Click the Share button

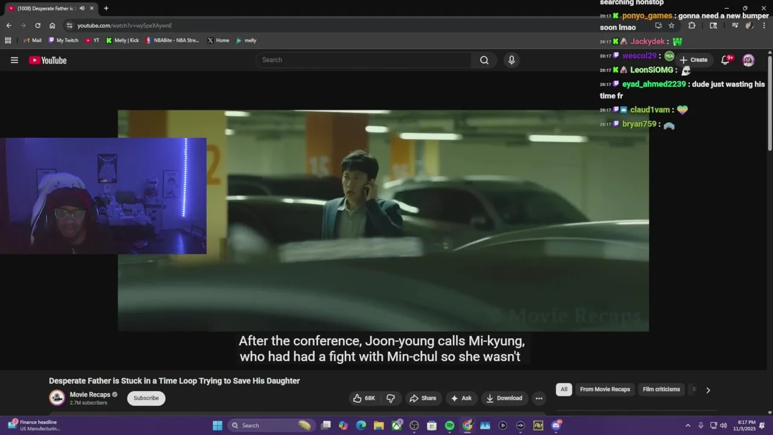click(423, 398)
